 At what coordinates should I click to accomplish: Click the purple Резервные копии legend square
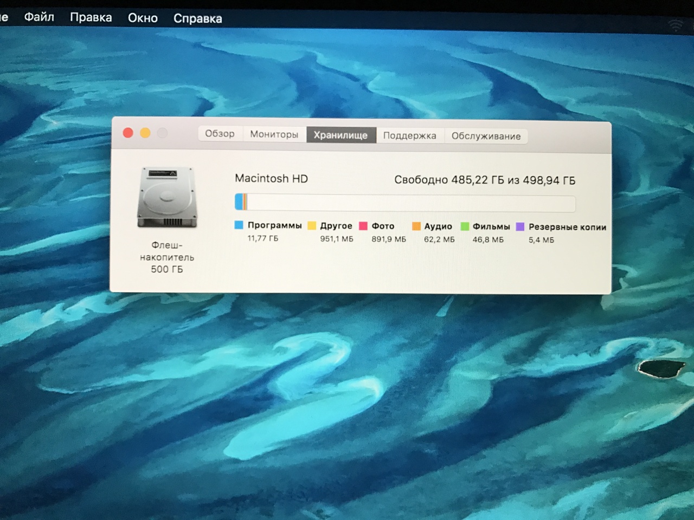click(x=520, y=227)
